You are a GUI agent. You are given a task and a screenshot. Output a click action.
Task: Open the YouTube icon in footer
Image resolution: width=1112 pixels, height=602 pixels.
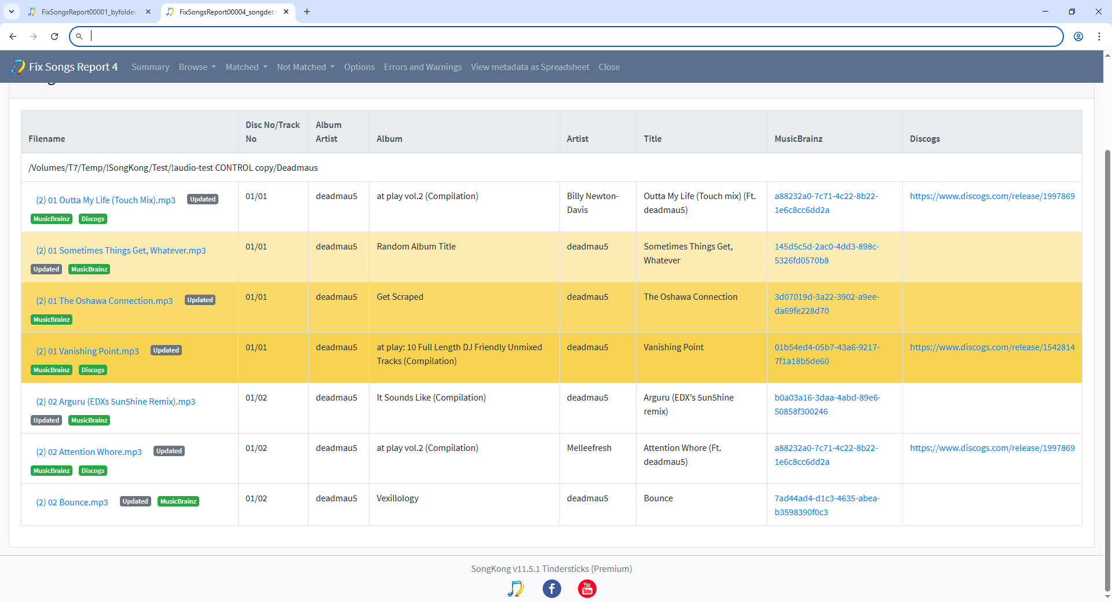[587, 589]
